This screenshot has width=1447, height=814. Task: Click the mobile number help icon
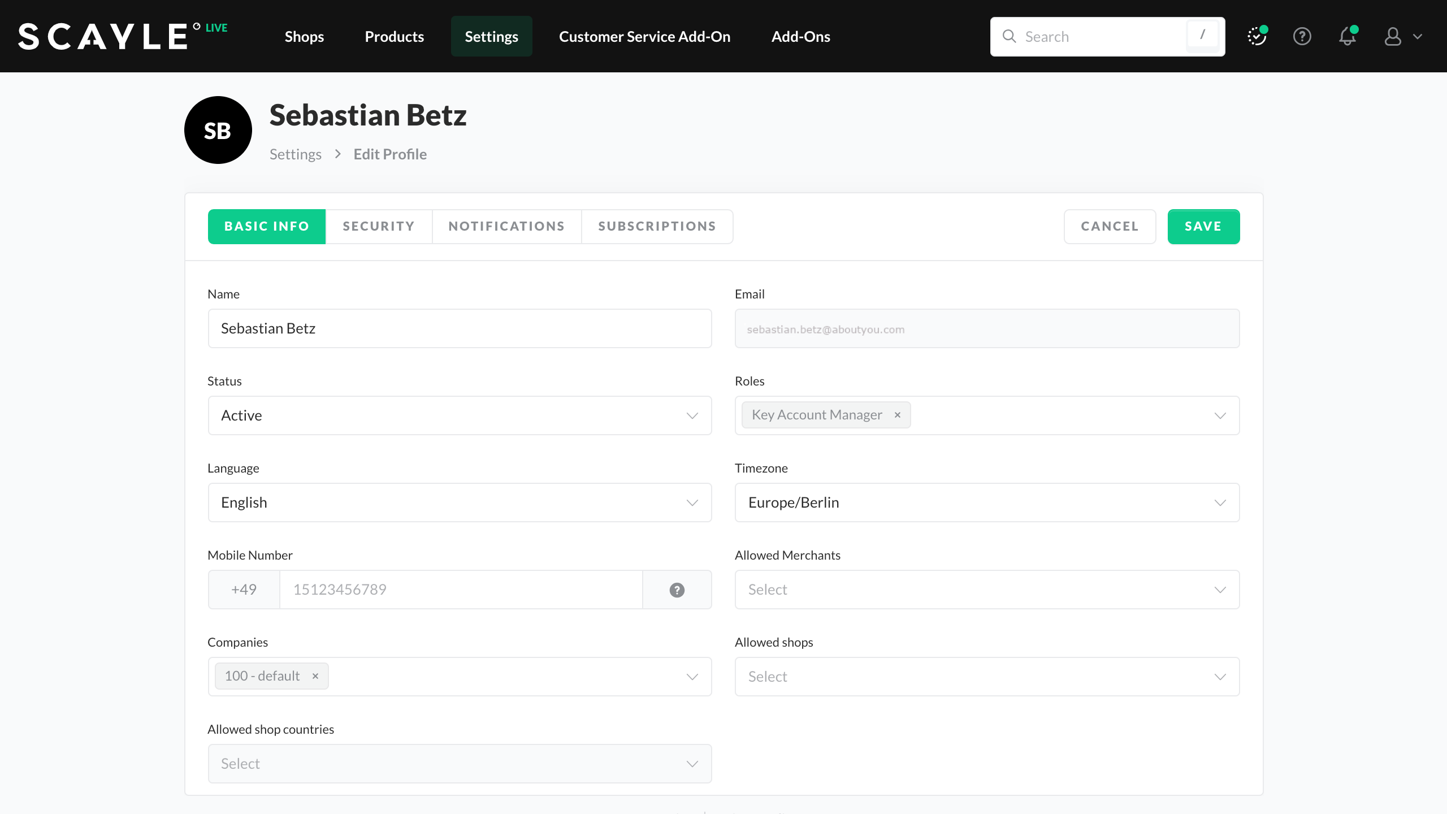pyautogui.click(x=677, y=590)
